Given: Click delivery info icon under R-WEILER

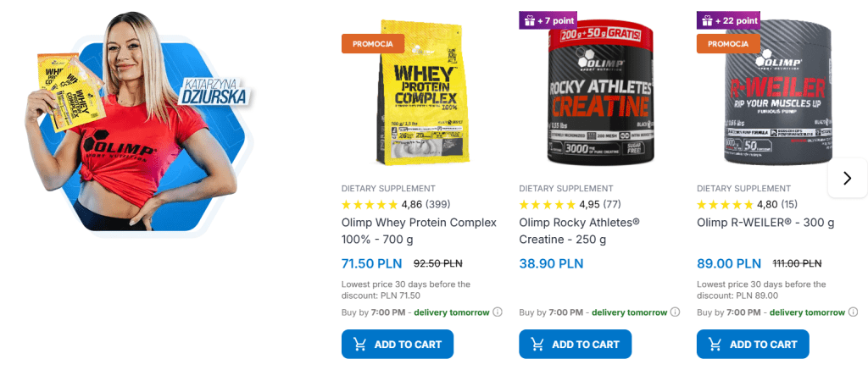Looking at the screenshot, I should pyautogui.click(x=853, y=312).
